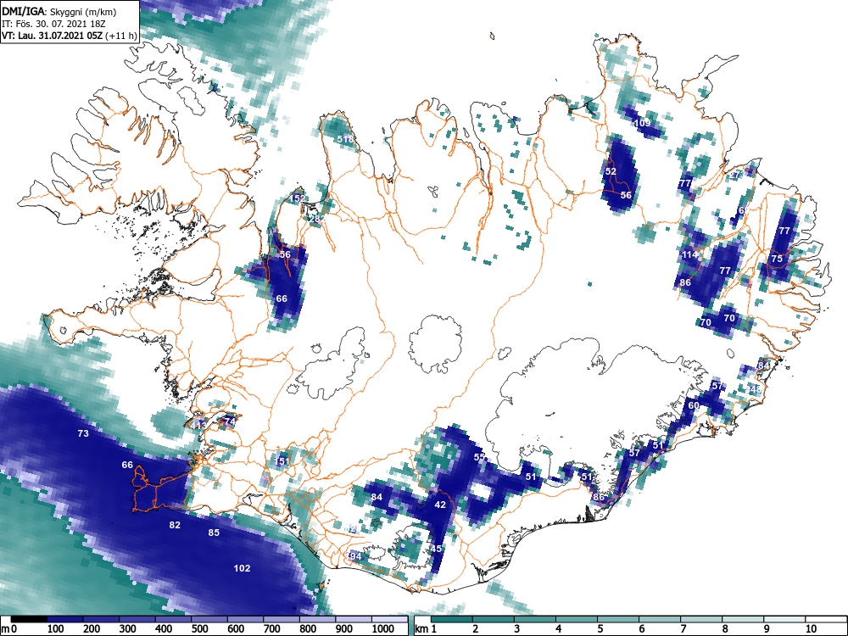This screenshot has height=636, width=848.
Task: Click the '600' label in the meter legend
Action: (x=236, y=629)
